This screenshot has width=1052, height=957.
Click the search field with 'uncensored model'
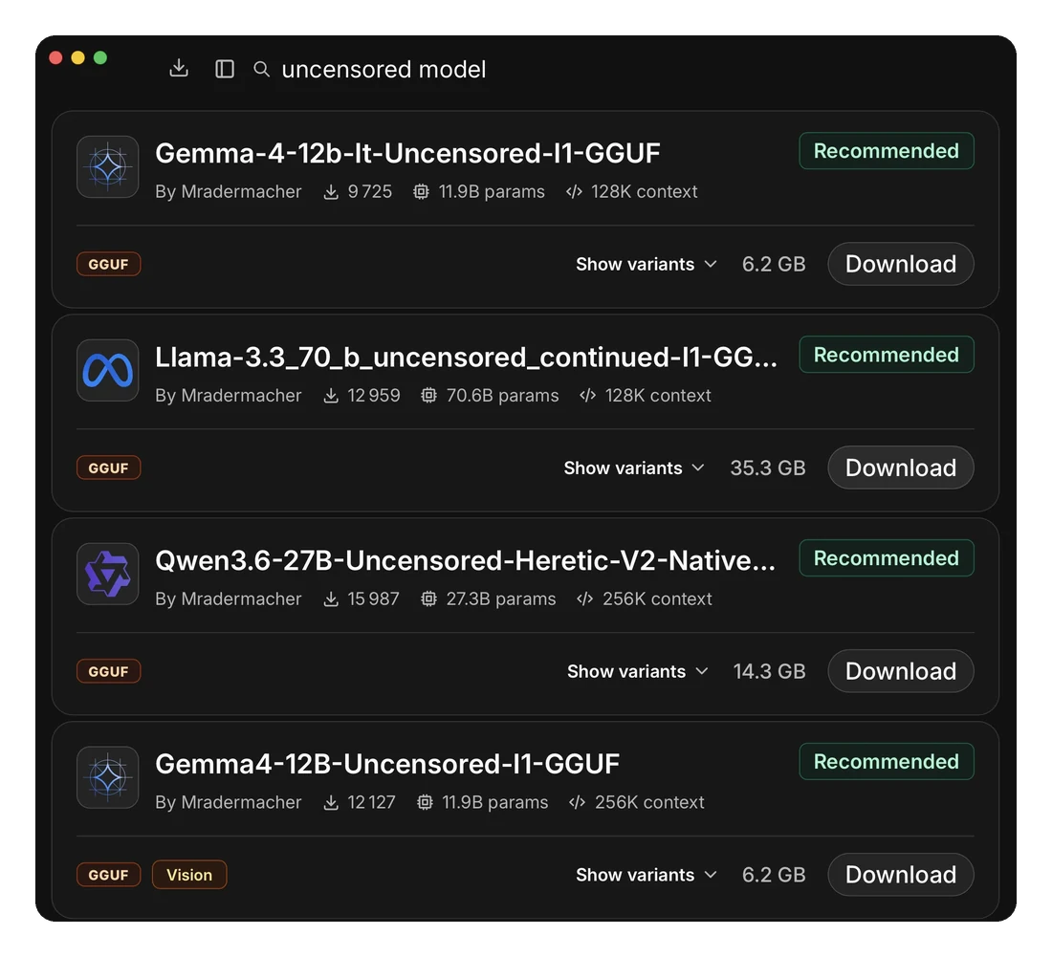pos(384,69)
